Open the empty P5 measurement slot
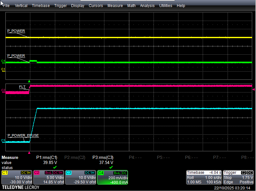Viewport: 256px width, 191px height. tap(163, 158)
